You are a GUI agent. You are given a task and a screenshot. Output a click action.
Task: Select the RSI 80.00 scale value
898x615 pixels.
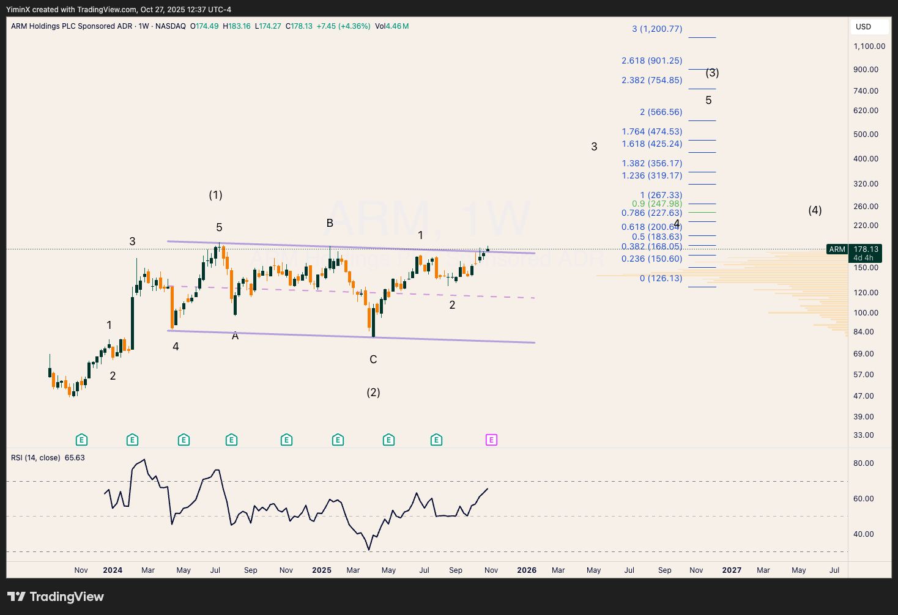[864, 463]
